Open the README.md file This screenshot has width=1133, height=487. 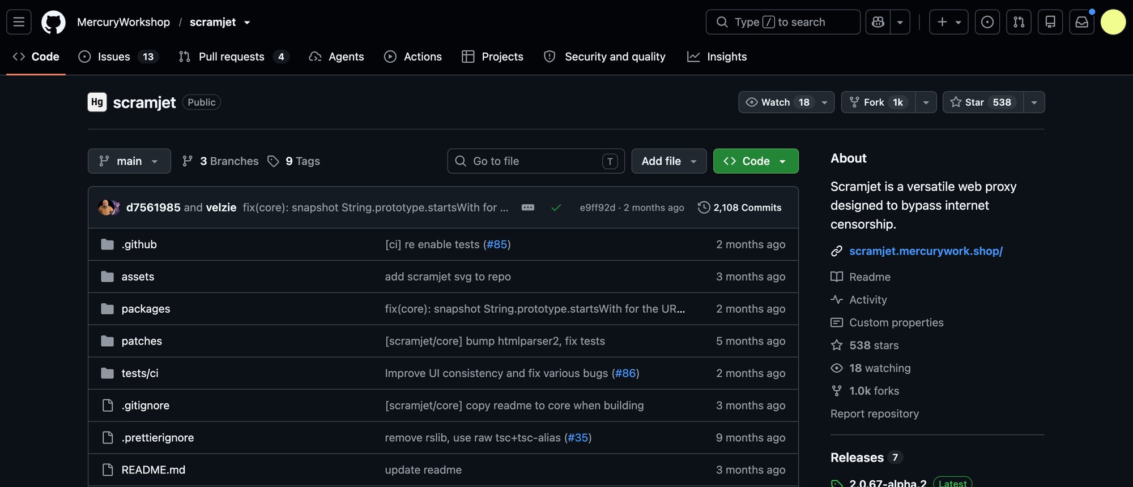(x=153, y=470)
